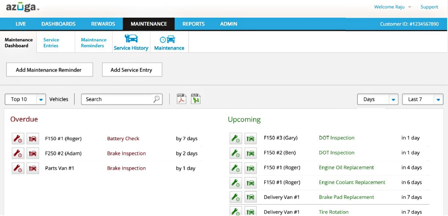Open the Days unit dropdown
448x216 pixels.
coord(393,99)
